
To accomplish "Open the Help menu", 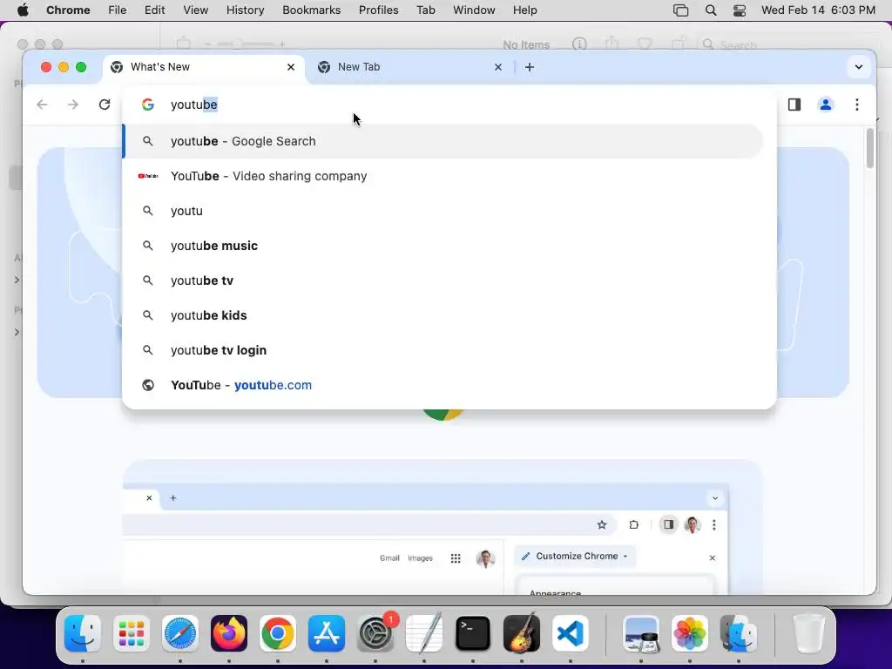I will click(x=524, y=10).
